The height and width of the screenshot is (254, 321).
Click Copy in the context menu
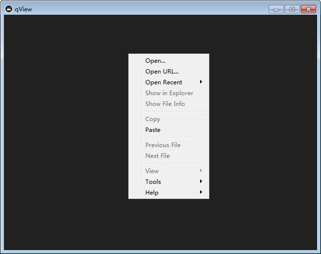click(152, 119)
